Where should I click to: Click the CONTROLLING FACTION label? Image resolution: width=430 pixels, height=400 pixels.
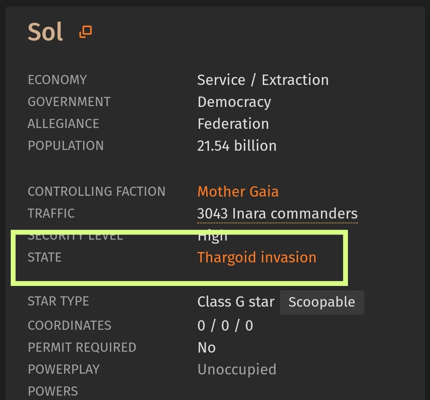pos(96,191)
